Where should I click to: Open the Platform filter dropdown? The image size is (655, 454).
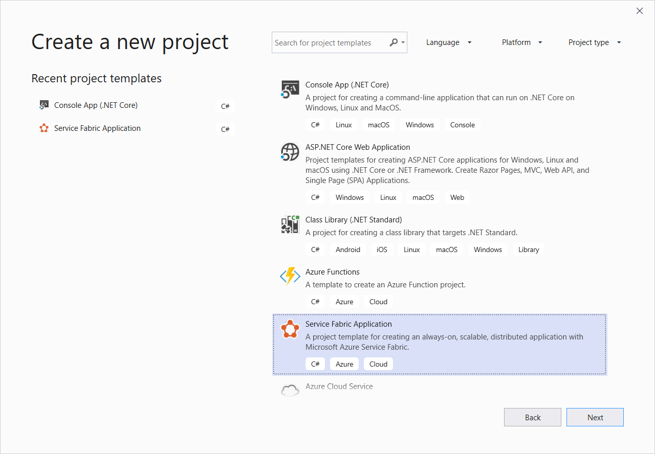coord(521,42)
